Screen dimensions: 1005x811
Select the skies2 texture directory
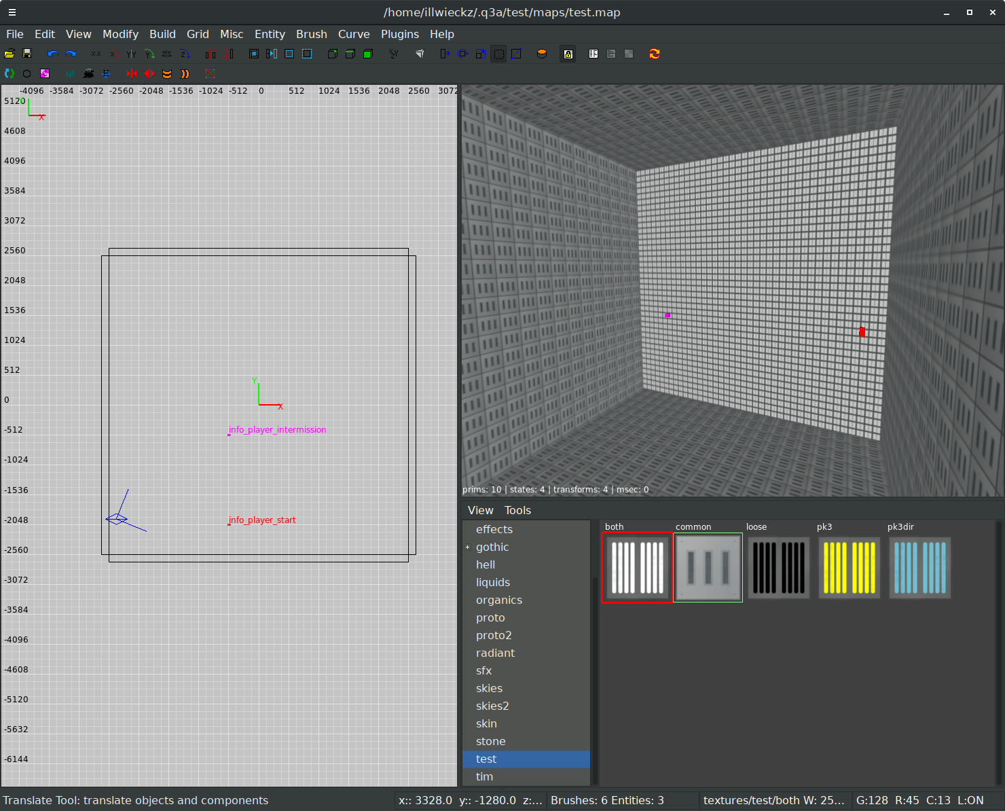(x=492, y=706)
